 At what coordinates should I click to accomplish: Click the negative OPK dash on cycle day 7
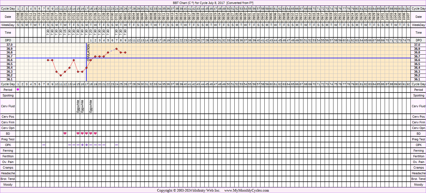pos(44,145)
